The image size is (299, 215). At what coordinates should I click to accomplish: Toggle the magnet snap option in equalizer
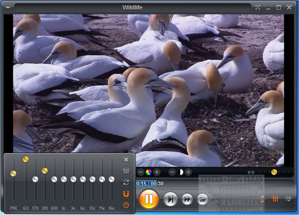(126, 194)
